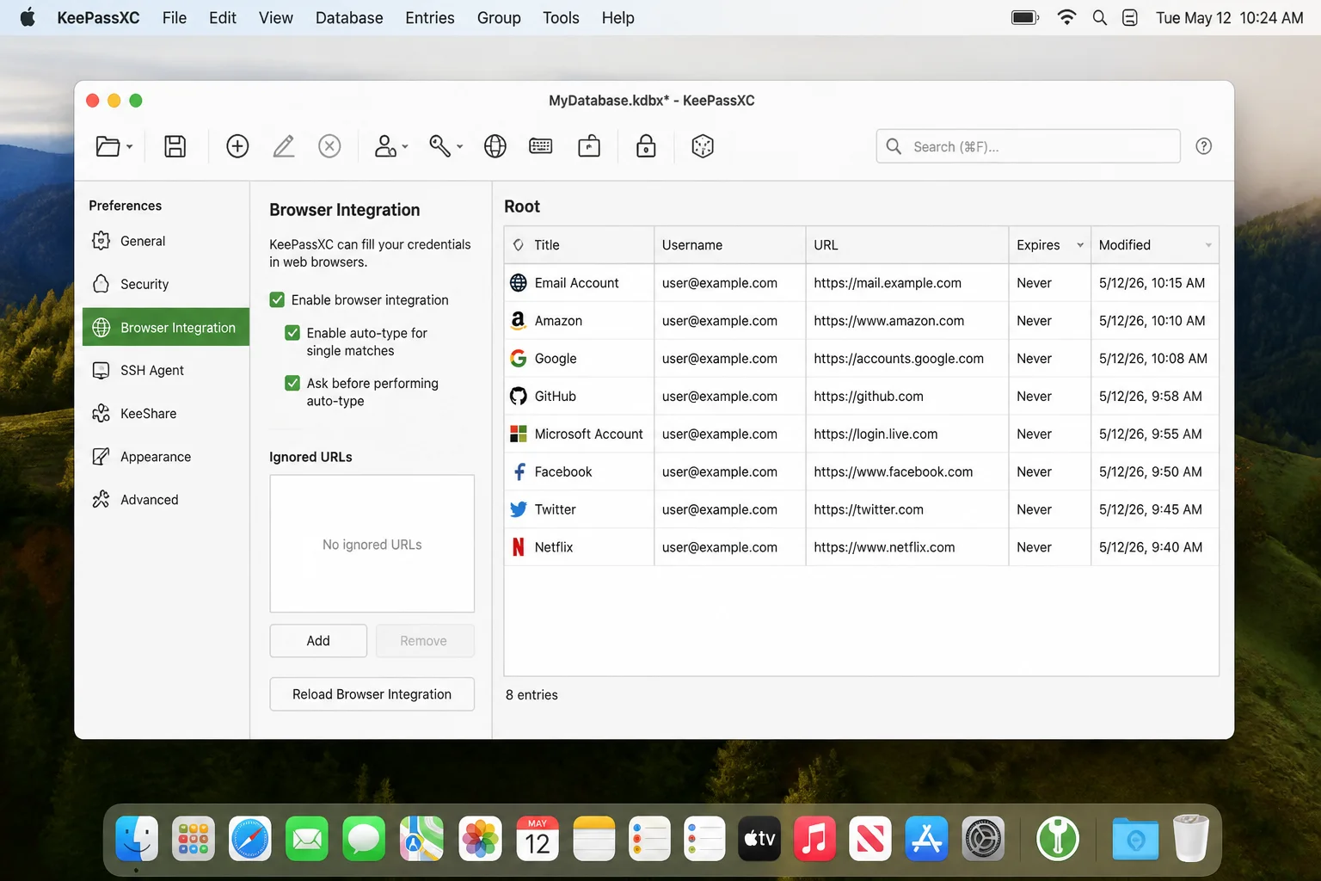Click the Search input field
Screen dimensions: 1321x881
tap(1029, 146)
